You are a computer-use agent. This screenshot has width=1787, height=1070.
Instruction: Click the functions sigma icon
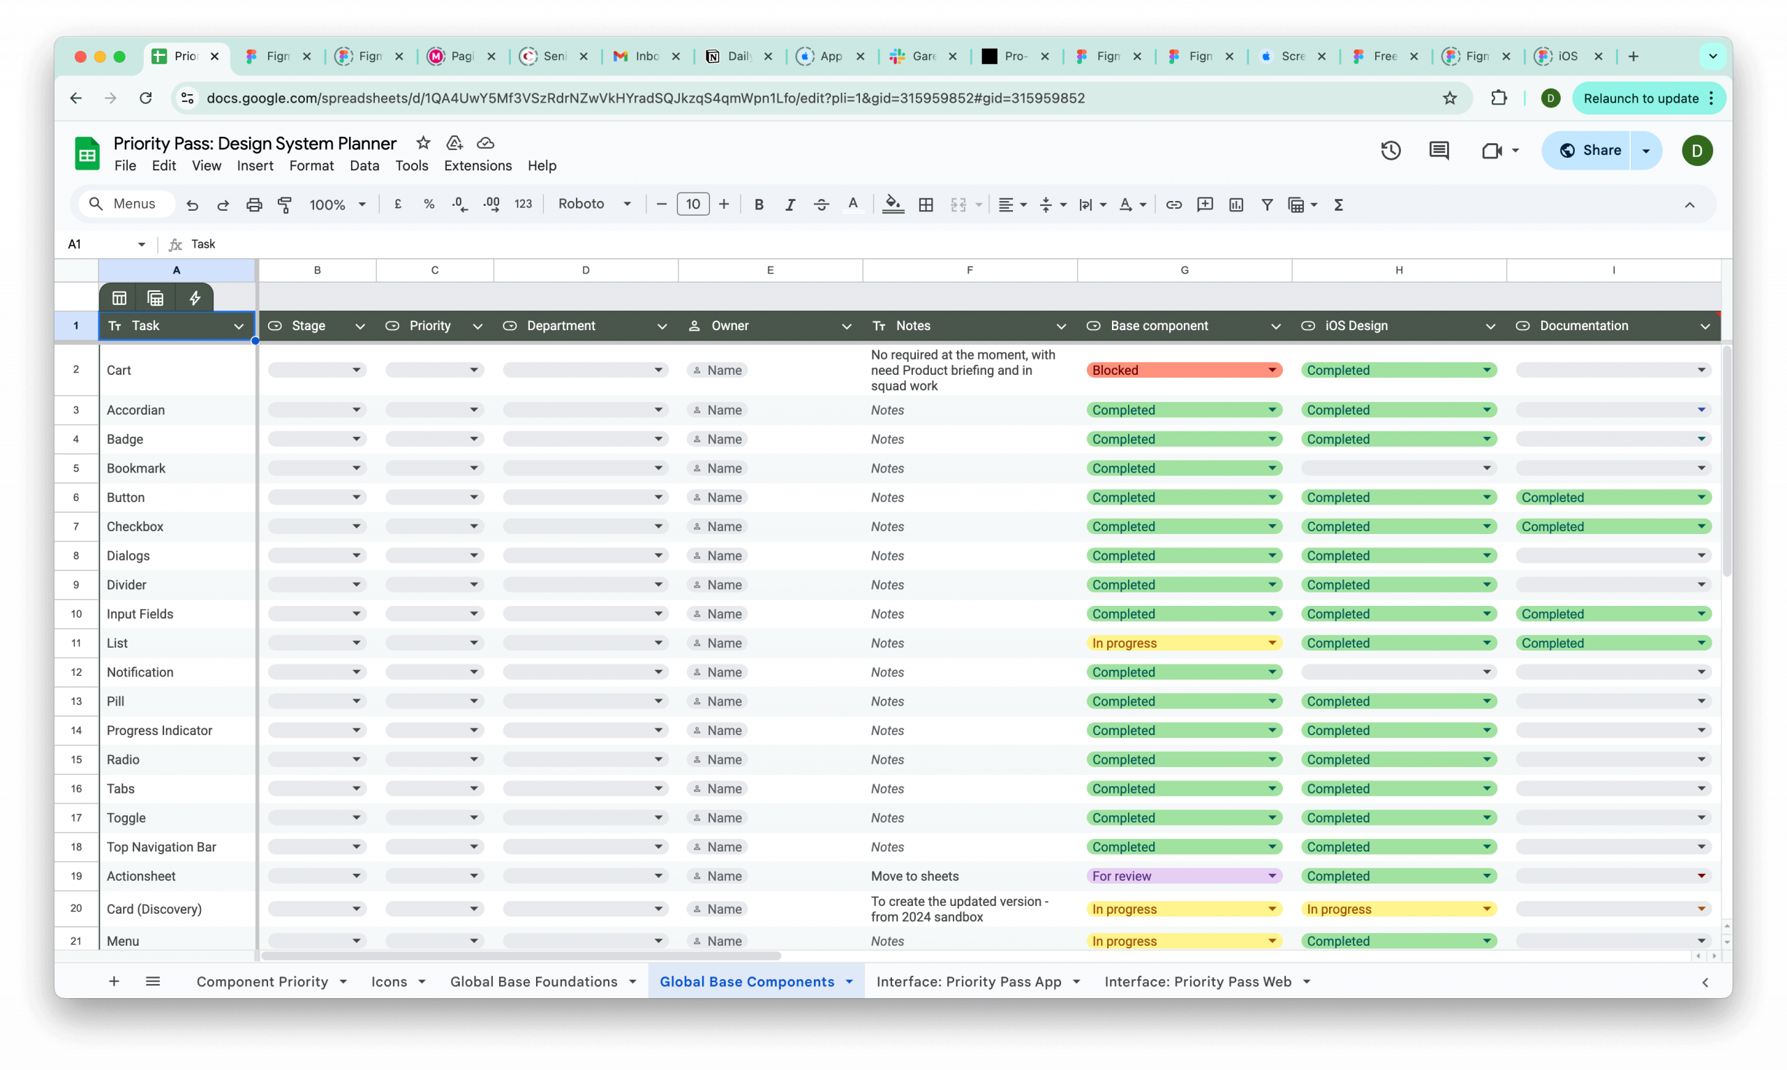pyautogui.click(x=1339, y=205)
